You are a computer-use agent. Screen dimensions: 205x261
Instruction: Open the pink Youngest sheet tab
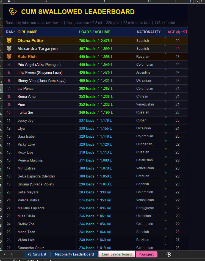pos(146,254)
